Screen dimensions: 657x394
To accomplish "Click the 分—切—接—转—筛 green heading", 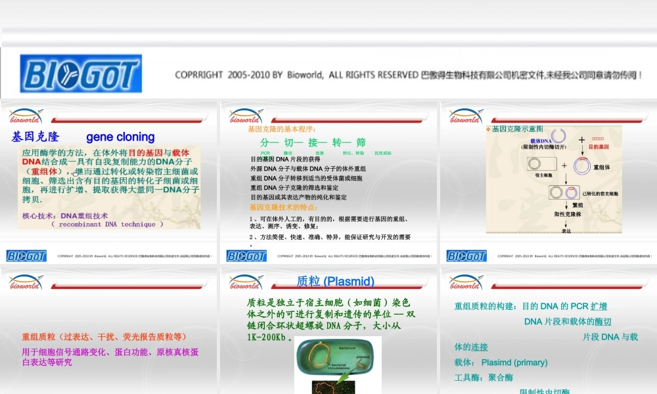I will [313, 142].
